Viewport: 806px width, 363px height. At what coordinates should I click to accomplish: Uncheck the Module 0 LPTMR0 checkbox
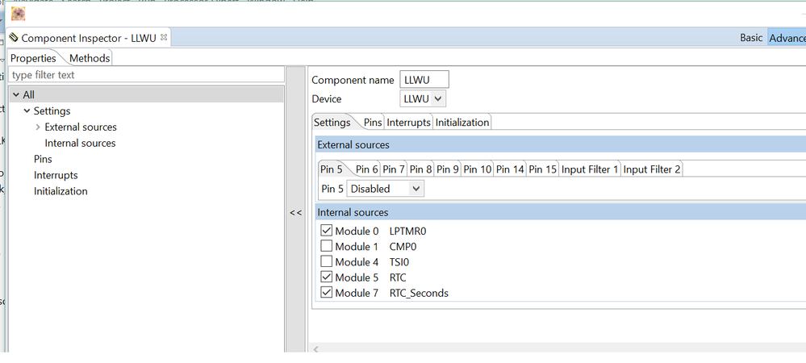point(326,231)
